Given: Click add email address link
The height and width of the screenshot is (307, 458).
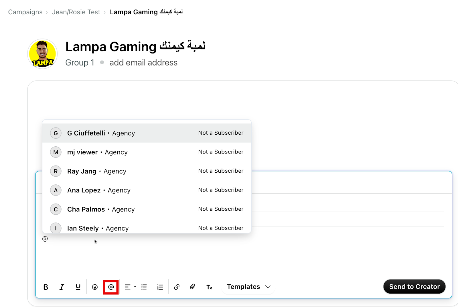Looking at the screenshot, I should point(143,63).
